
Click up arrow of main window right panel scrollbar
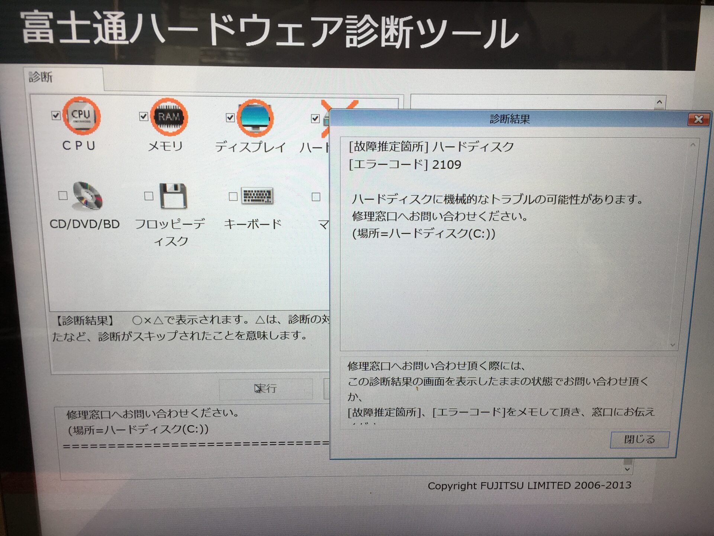[659, 102]
